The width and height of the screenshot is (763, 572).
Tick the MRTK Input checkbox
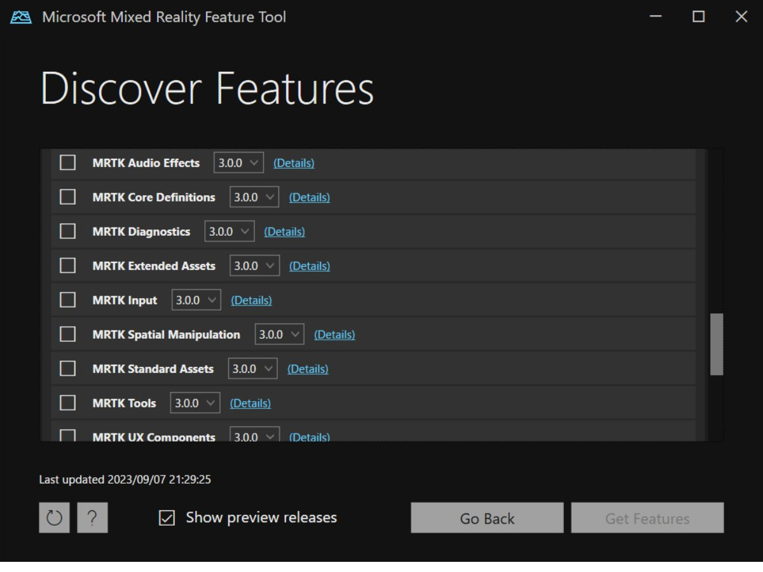pyautogui.click(x=67, y=300)
